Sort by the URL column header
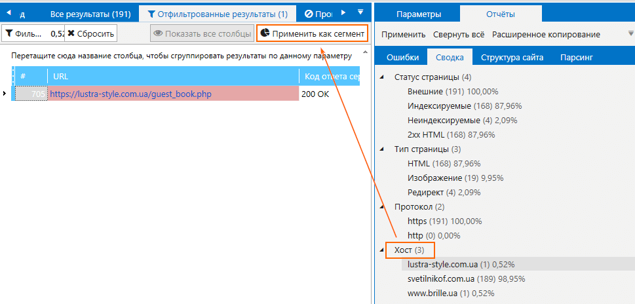The height and width of the screenshot is (304, 635). (173, 76)
